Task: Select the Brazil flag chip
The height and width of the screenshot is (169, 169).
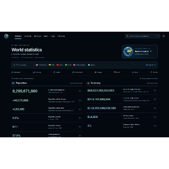Action: pos(68,65)
